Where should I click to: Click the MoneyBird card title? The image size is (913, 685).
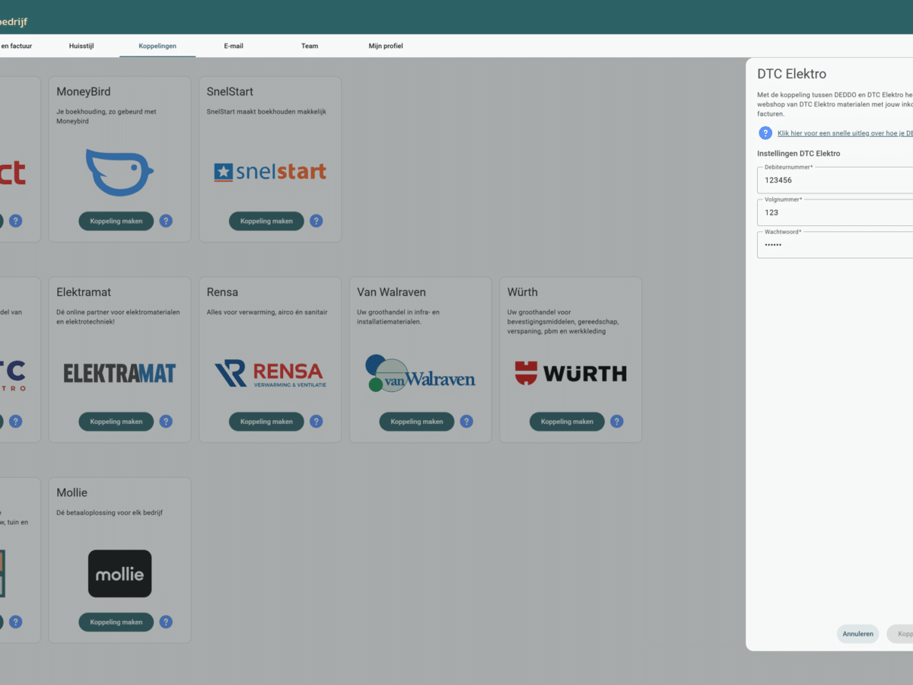click(x=84, y=91)
